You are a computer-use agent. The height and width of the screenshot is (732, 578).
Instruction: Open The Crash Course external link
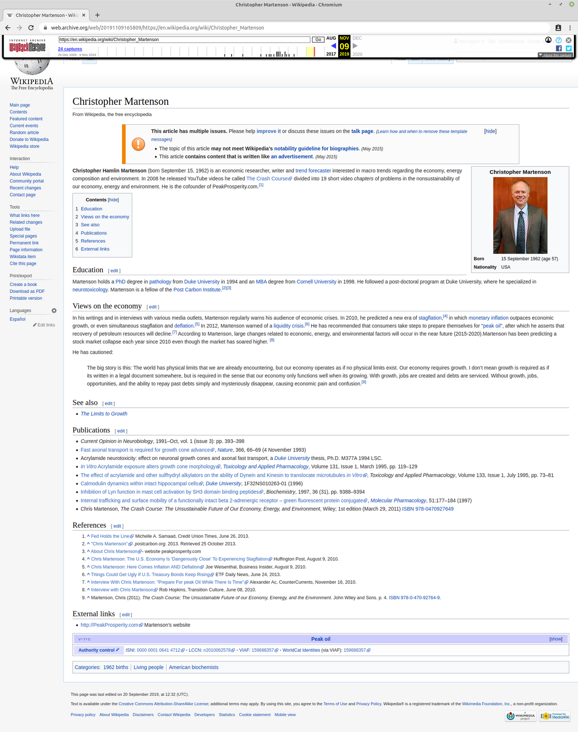click(x=269, y=178)
